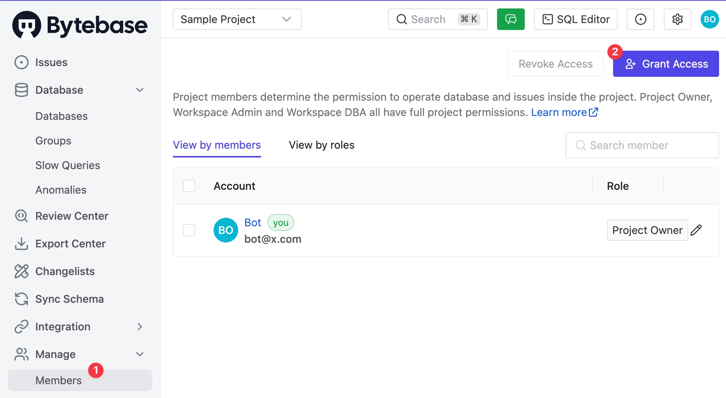Click the SQL Editor terminal icon

(x=547, y=19)
